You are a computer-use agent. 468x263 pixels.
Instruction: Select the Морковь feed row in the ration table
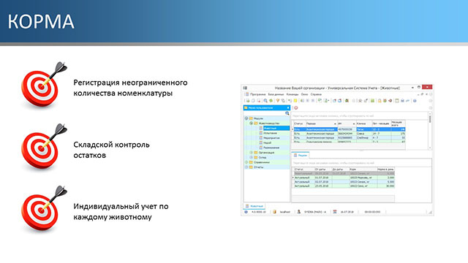(344, 178)
